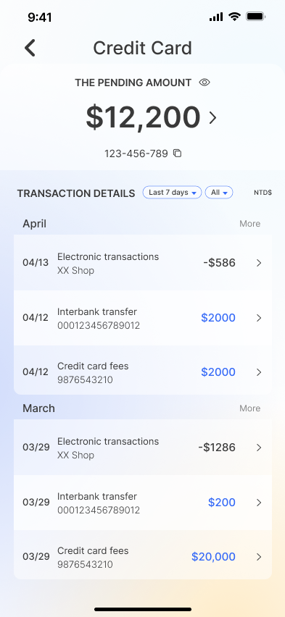
Task: Open chevron for the $200 transfer
Action: [259, 503]
